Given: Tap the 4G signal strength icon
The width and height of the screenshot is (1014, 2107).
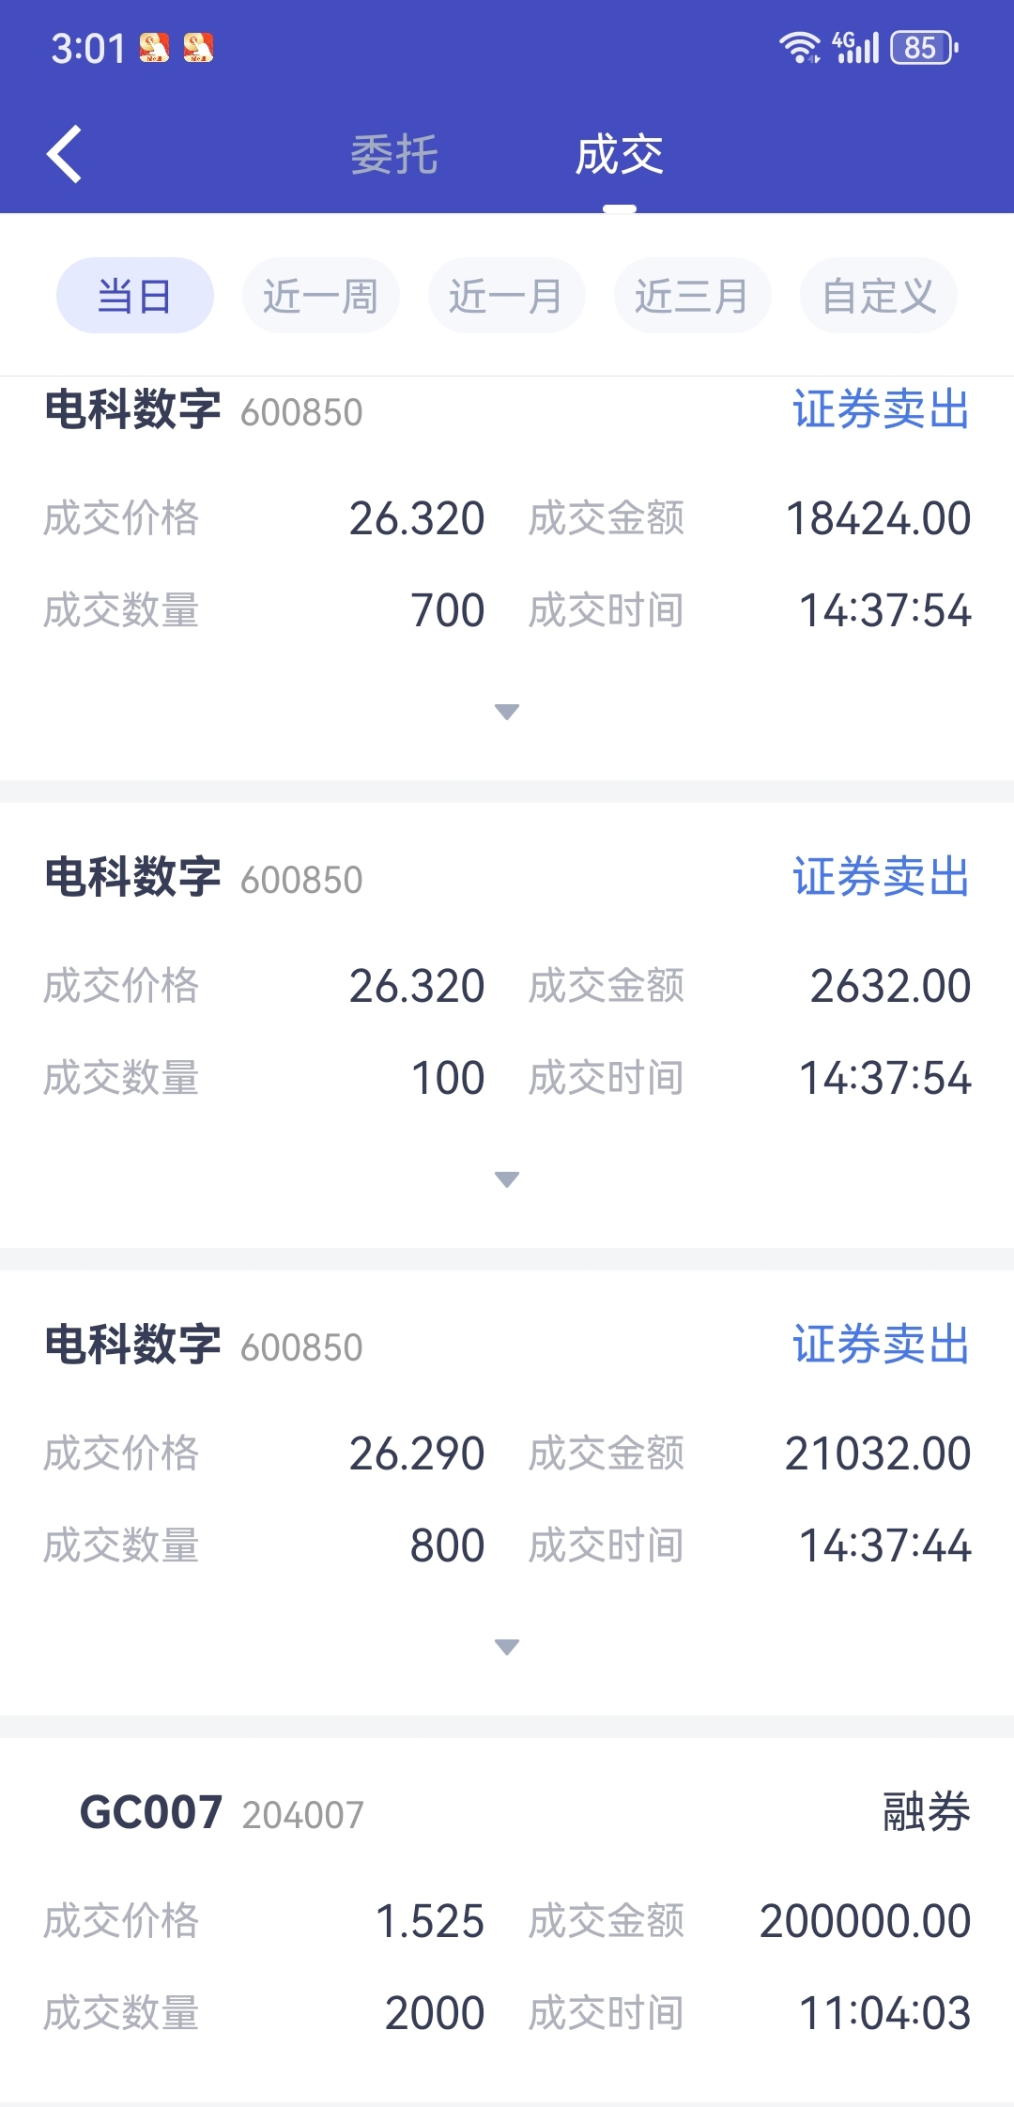Looking at the screenshot, I should point(855,47).
